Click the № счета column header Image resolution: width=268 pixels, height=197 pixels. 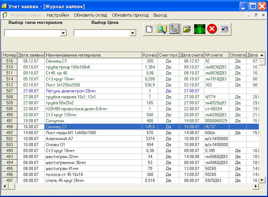[217, 55]
